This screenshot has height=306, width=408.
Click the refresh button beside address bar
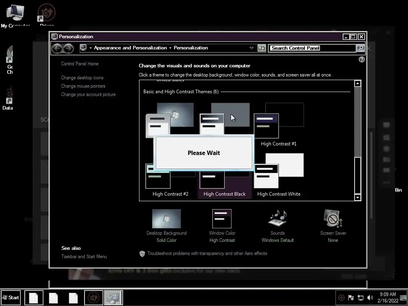click(261, 48)
